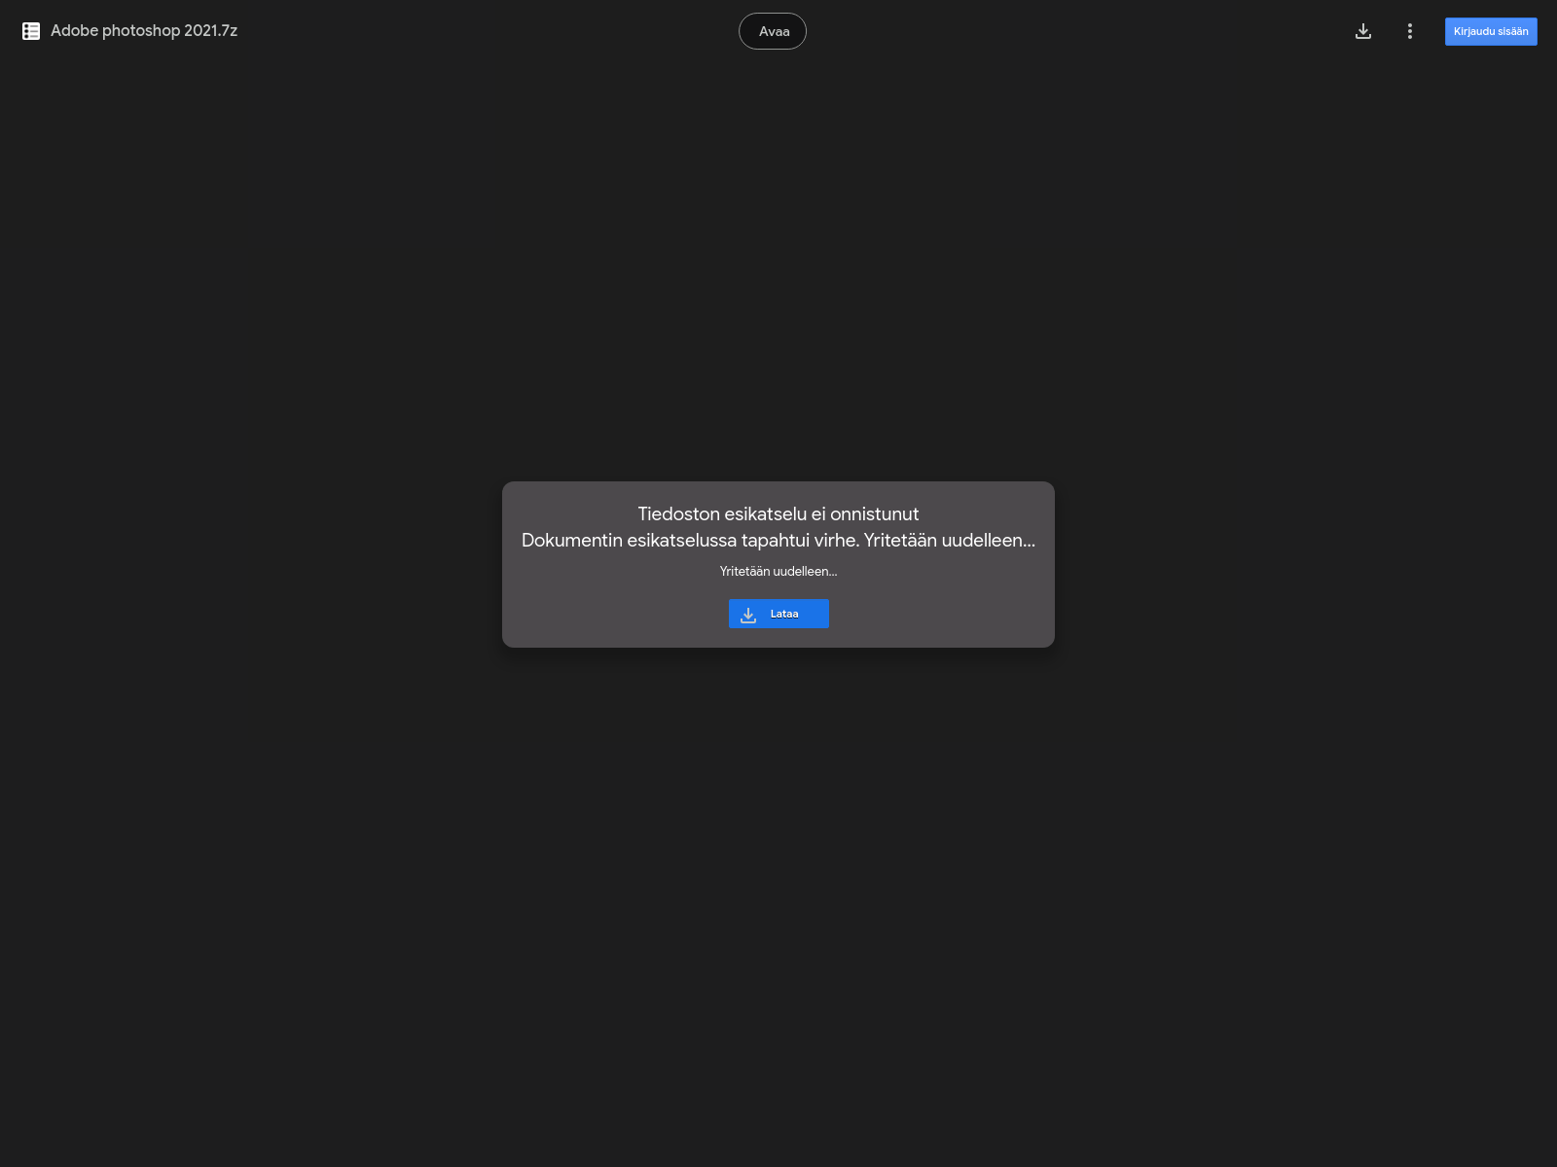Click the Lataa download button
This screenshot has height=1167, width=1557.
778,614
